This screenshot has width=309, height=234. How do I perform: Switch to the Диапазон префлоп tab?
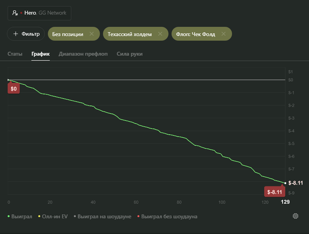(83, 54)
